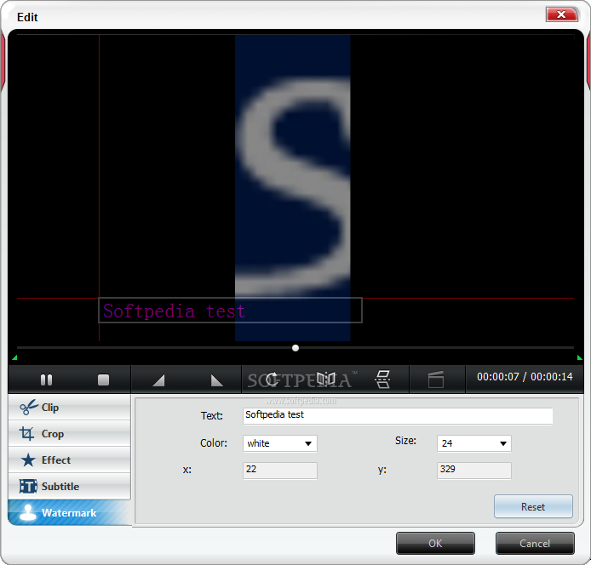The height and width of the screenshot is (565, 591).
Task: Open the Subtitle tab
Action: click(69, 486)
